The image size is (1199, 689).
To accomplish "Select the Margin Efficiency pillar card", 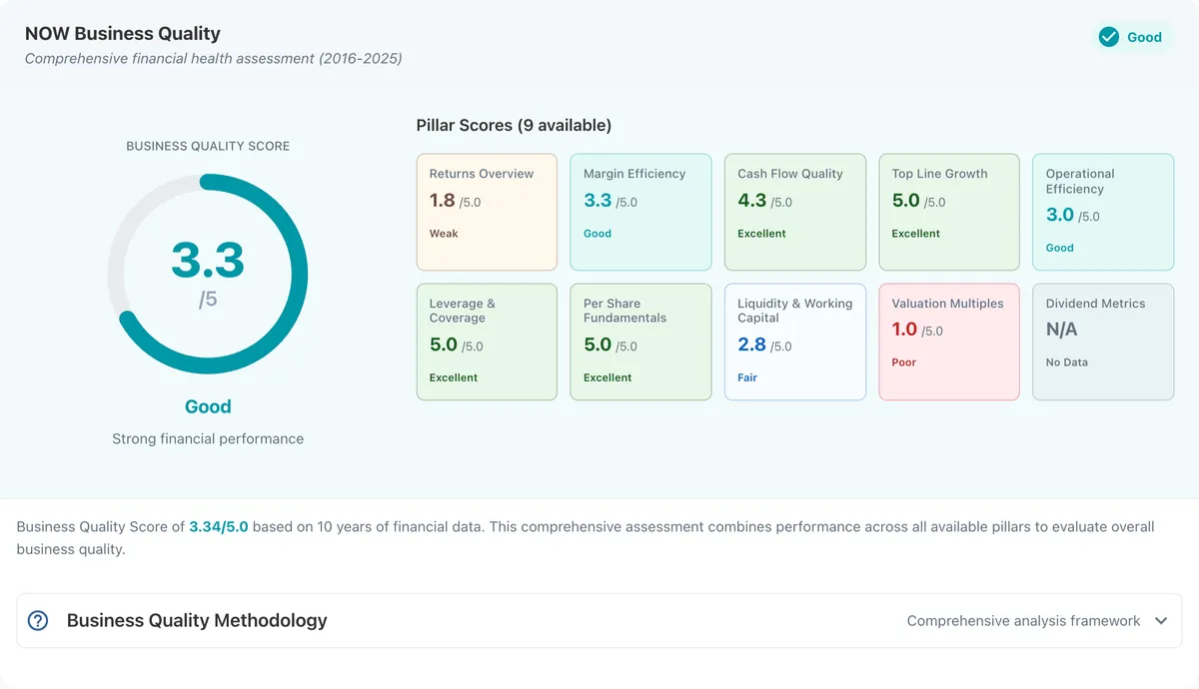I will (640, 212).
